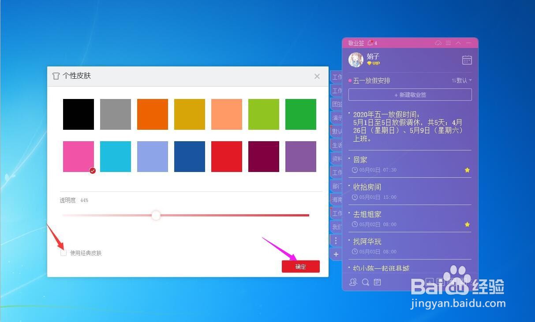Click the 05月01日 07:30 reminder time
The width and height of the screenshot is (535, 322).
378,170
